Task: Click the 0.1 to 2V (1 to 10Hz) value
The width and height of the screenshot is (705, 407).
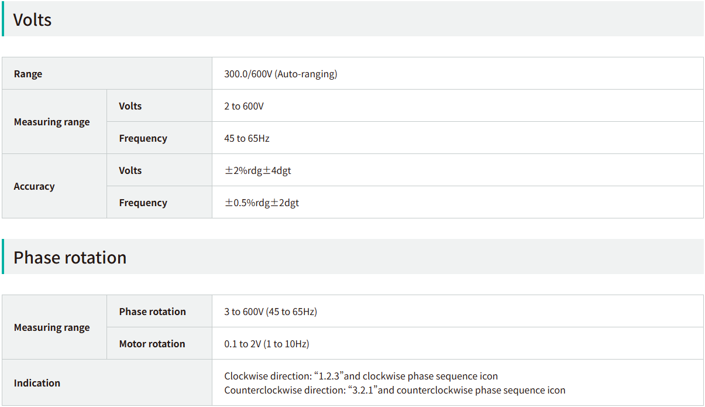Action: (x=266, y=344)
